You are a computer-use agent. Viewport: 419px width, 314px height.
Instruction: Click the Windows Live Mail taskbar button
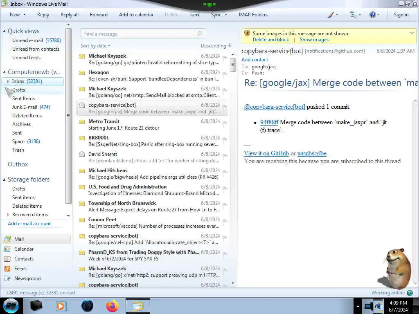click(x=138, y=306)
